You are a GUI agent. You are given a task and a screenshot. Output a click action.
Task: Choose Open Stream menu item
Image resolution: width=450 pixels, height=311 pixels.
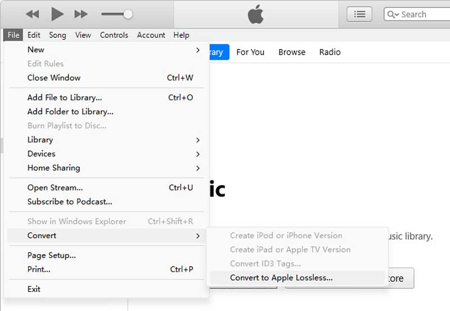(x=106, y=188)
